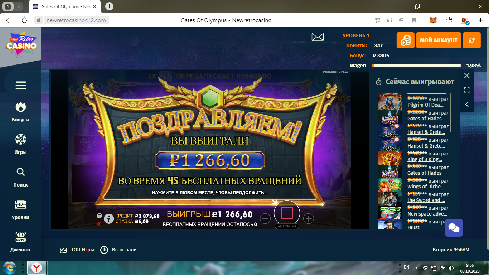
Task: Open the slot game settings menu icon
Action: [x=99, y=216]
